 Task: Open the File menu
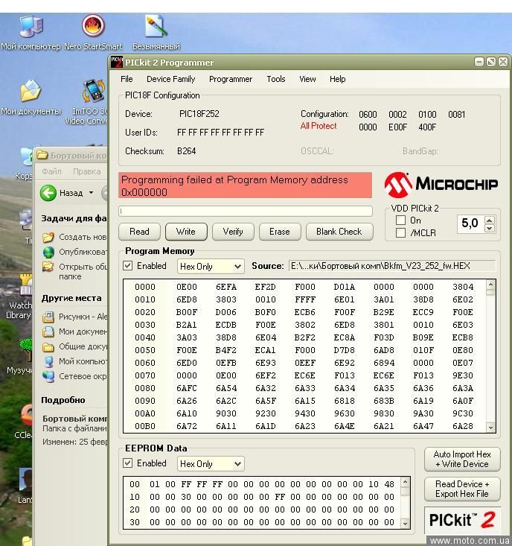[x=127, y=79]
